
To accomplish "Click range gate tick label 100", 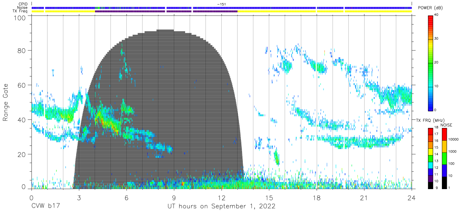I will tap(20, 17).
